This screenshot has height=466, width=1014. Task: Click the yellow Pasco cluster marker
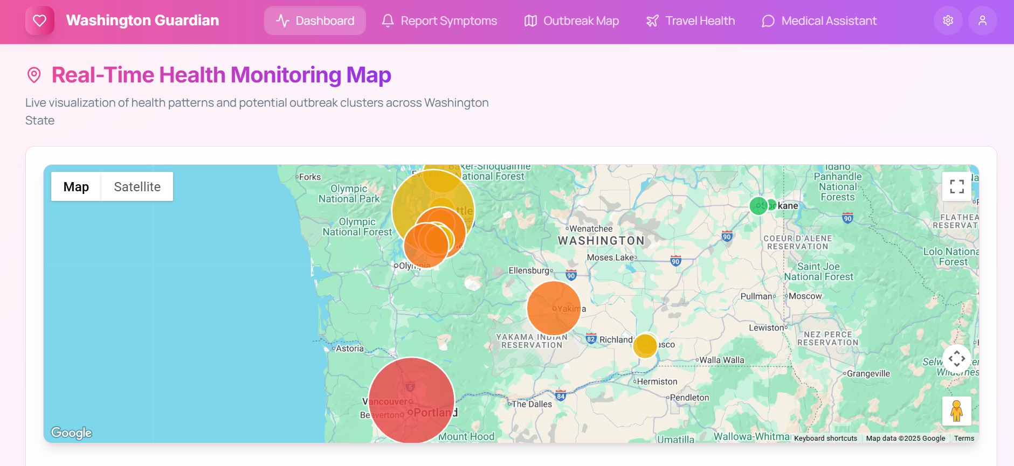tap(645, 346)
